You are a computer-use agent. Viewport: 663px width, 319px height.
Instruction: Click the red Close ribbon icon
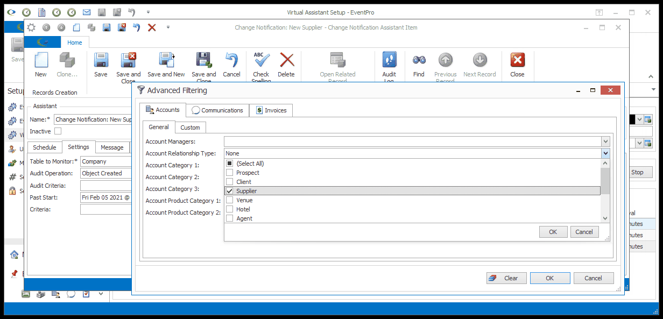tap(517, 60)
